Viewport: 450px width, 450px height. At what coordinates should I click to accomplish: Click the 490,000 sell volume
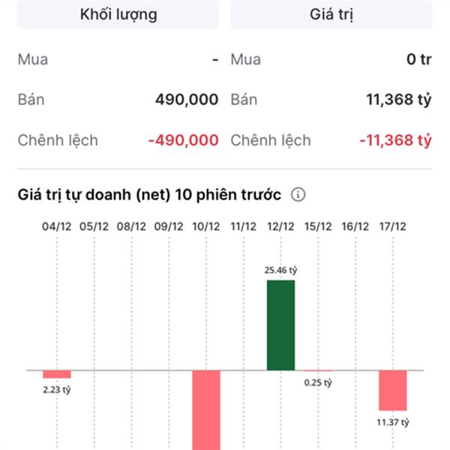click(187, 99)
